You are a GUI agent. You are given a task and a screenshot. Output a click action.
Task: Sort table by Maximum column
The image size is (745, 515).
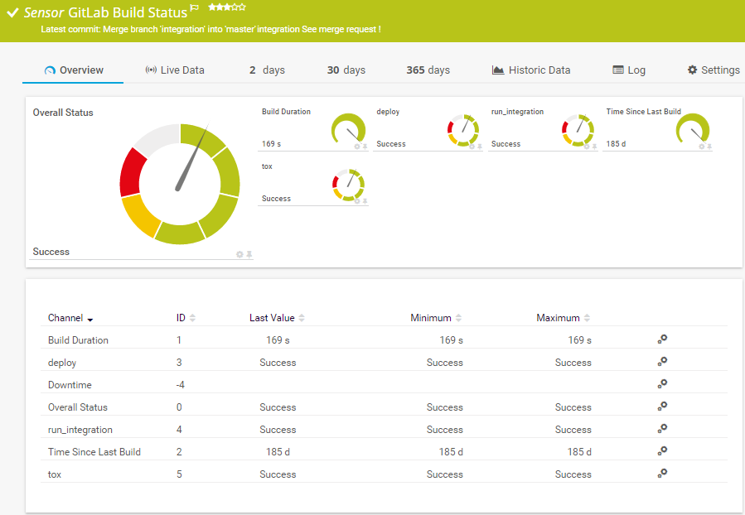[x=563, y=318]
